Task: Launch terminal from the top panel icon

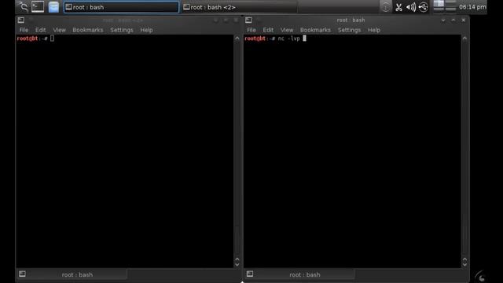Action: (38, 7)
